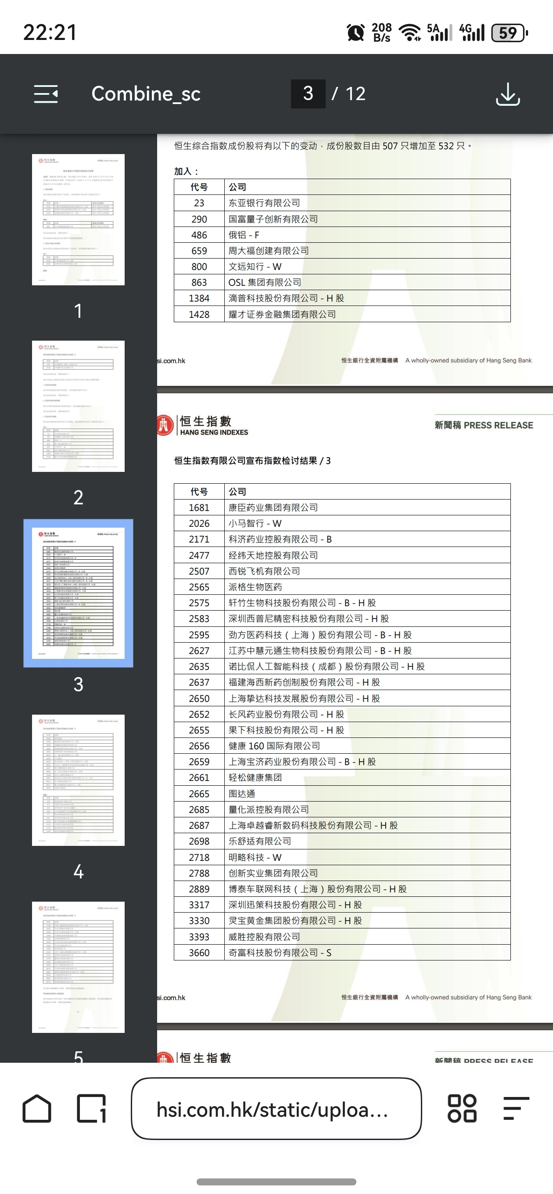Select row 康臣药业集团有限公司
This screenshot has width=553, height=1194.
pos(342,507)
